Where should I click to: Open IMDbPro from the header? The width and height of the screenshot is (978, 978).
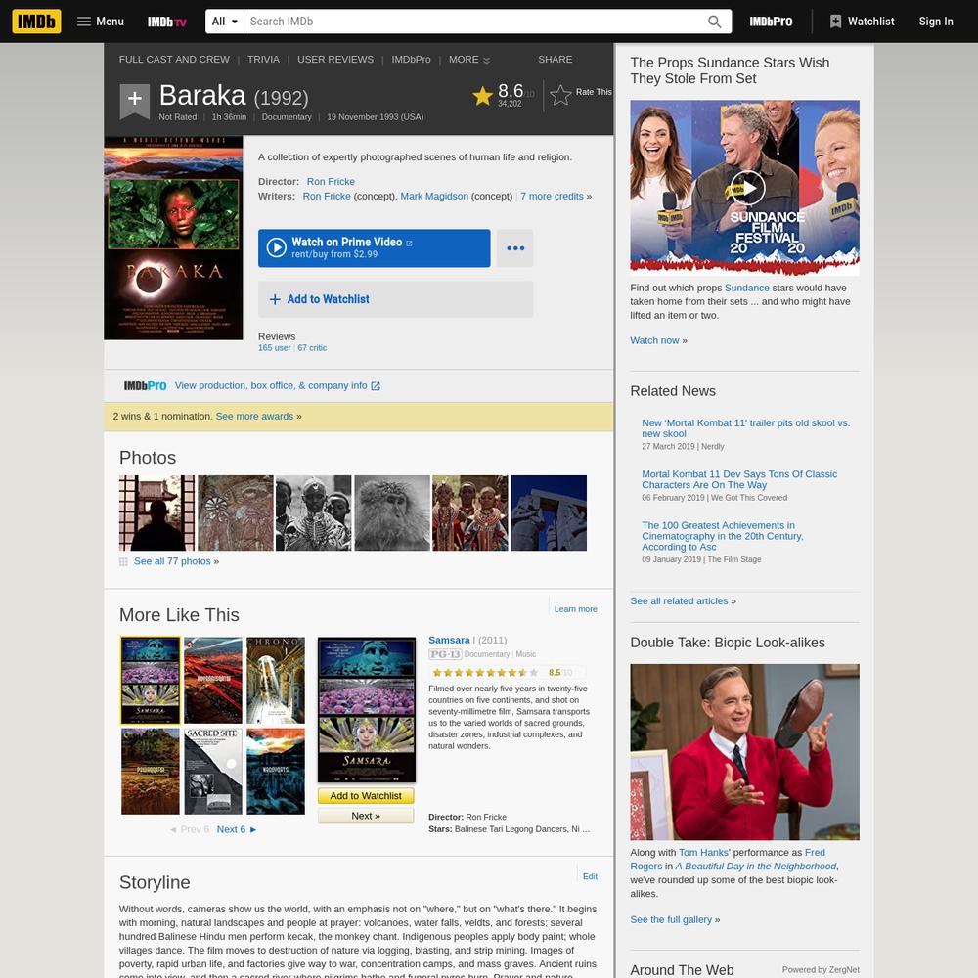coord(771,22)
